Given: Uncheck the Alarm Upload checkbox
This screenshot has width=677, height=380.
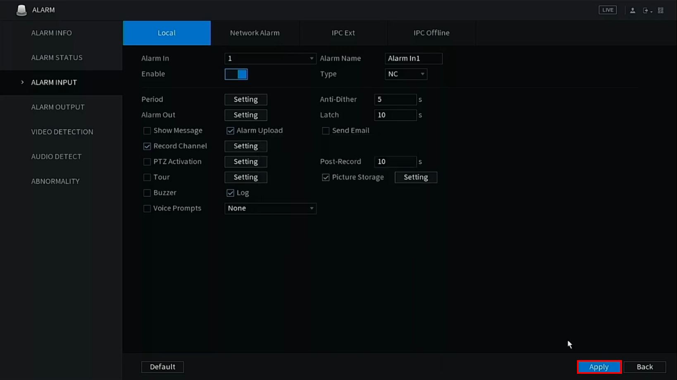Looking at the screenshot, I should [x=230, y=131].
